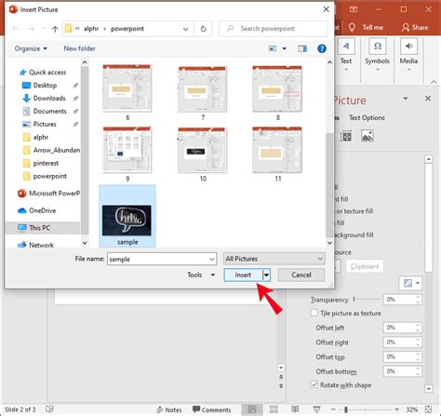This screenshot has width=441, height=416.
Task: Select the sample image thumbnail
Action: coord(127,217)
